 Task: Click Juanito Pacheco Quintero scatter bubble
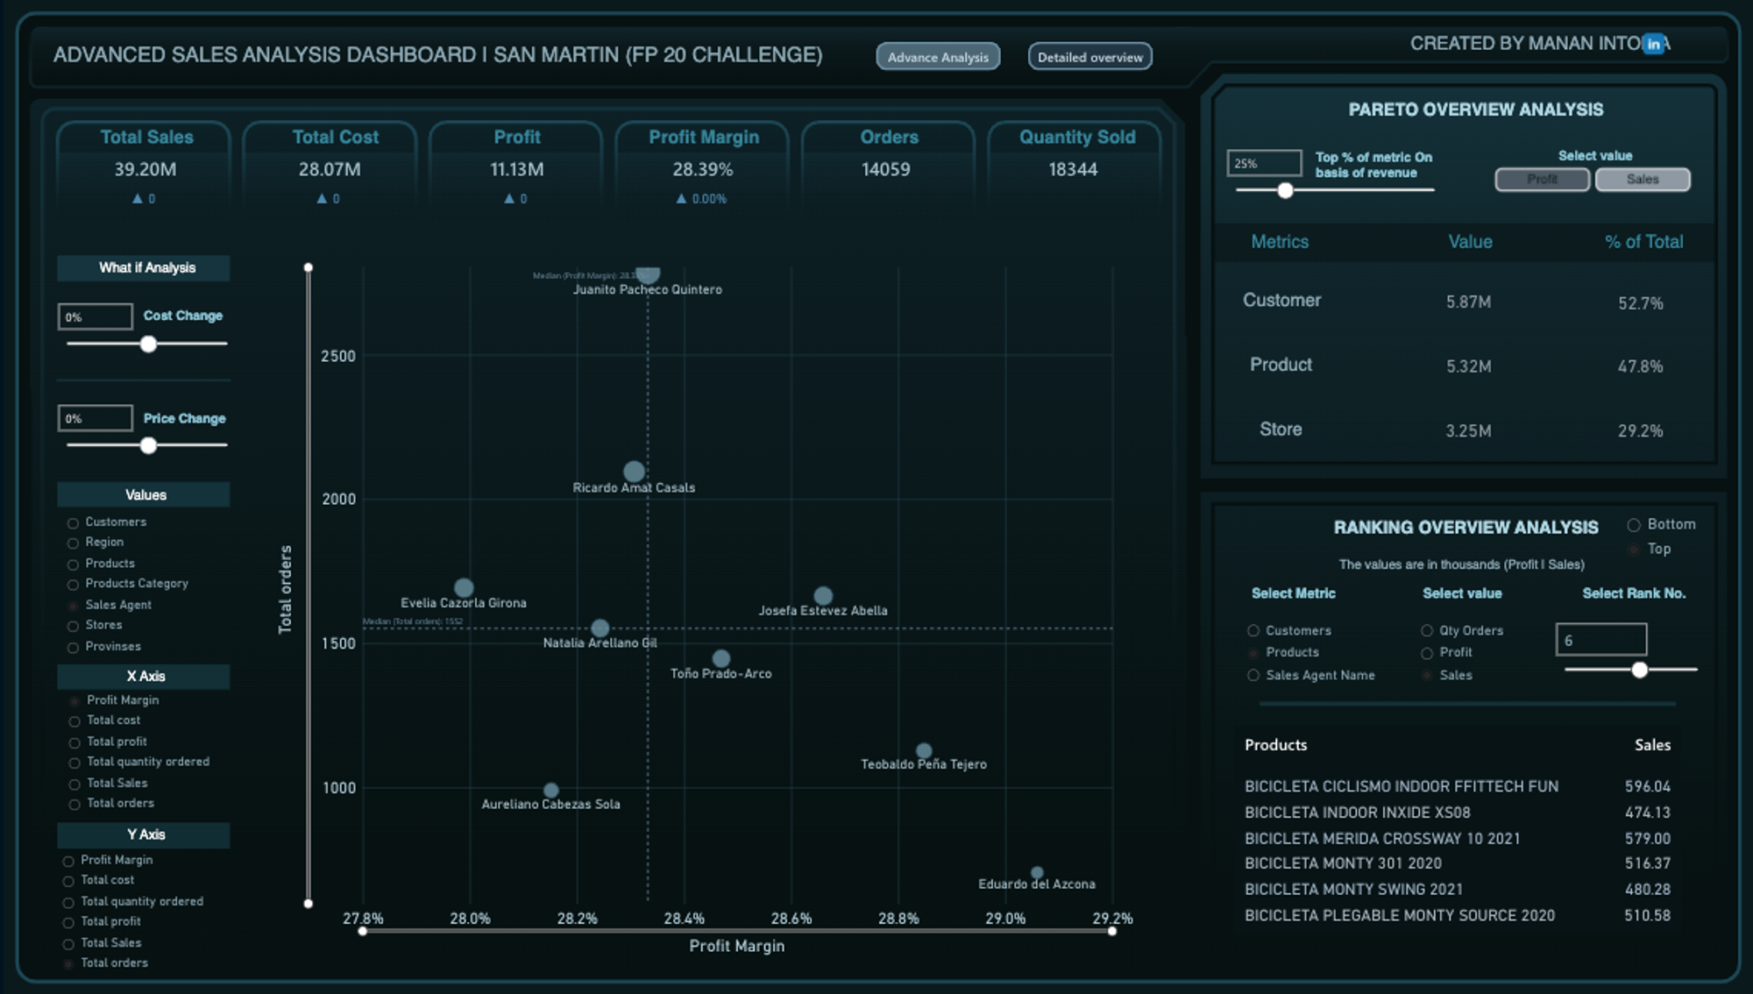[x=648, y=273]
